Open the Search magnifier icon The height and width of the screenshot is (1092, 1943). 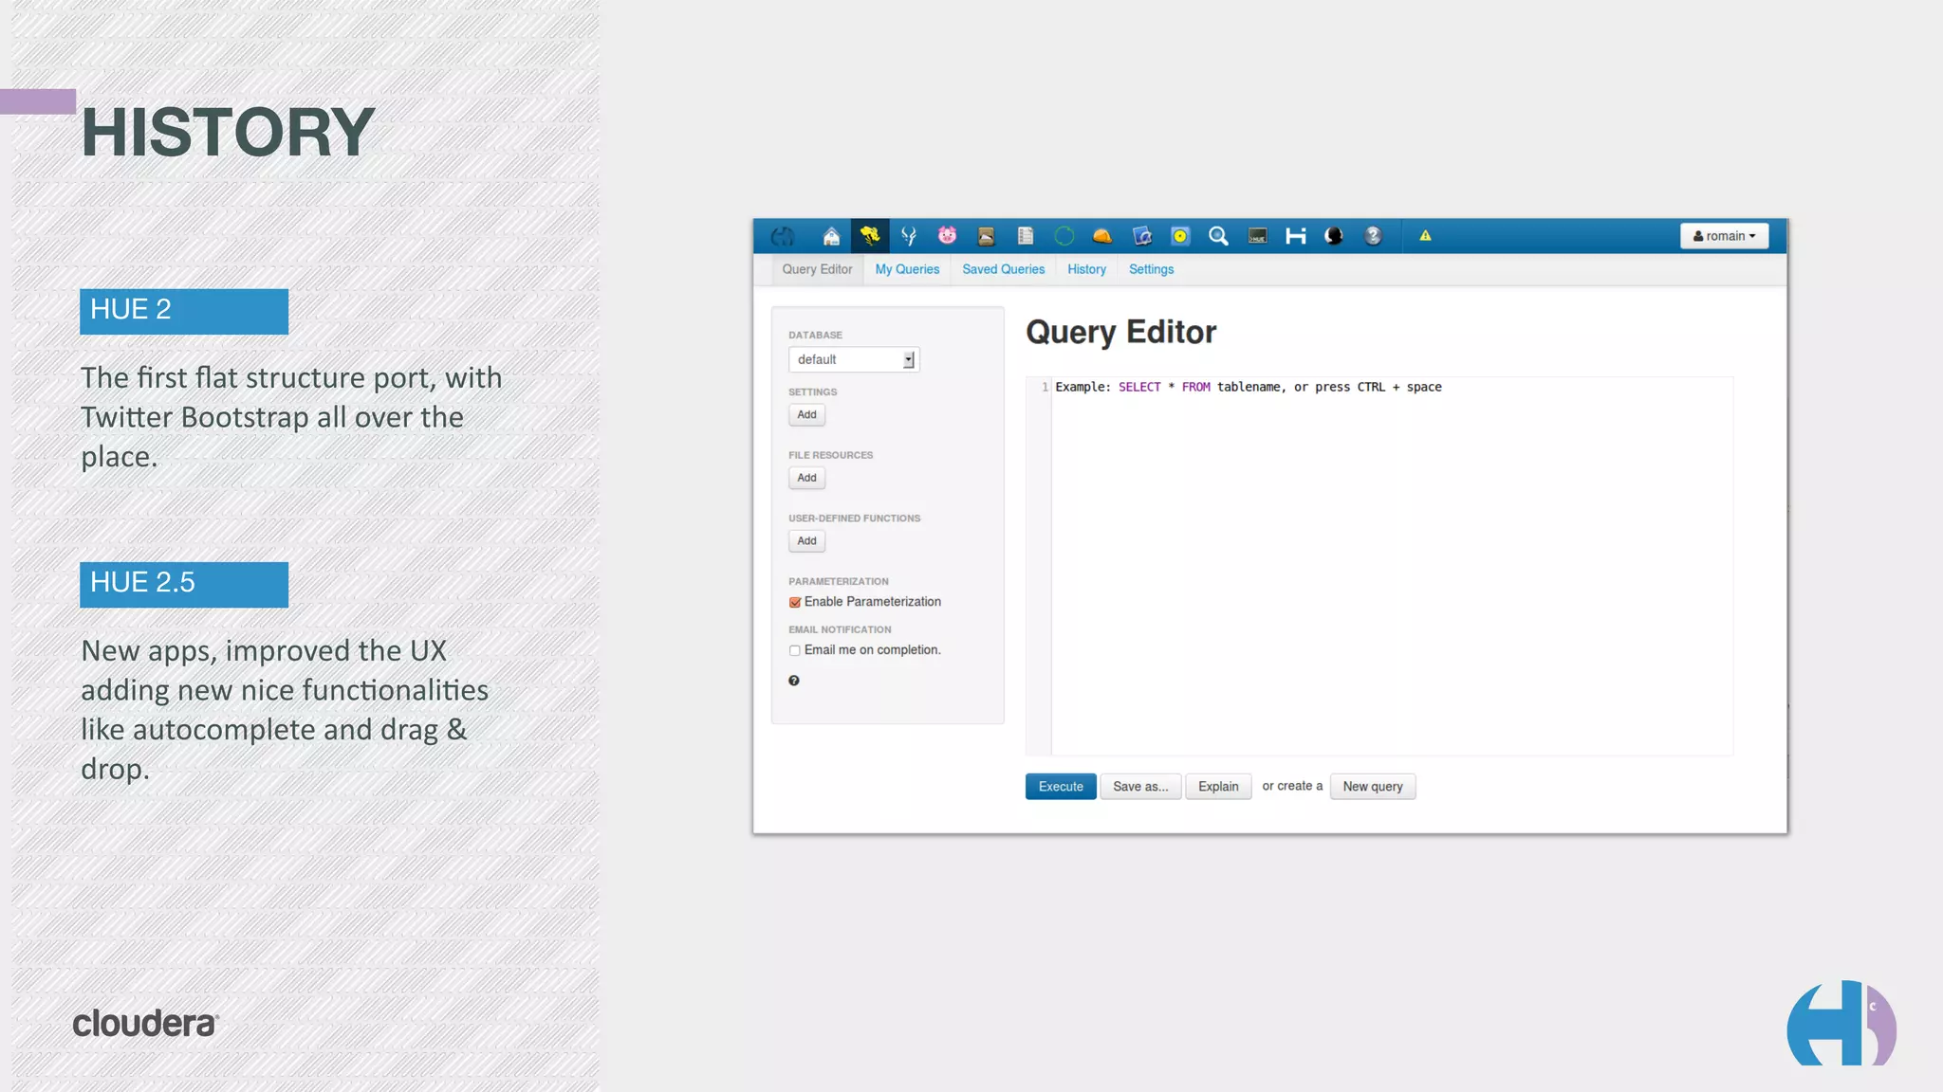click(x=1218, y=236)
